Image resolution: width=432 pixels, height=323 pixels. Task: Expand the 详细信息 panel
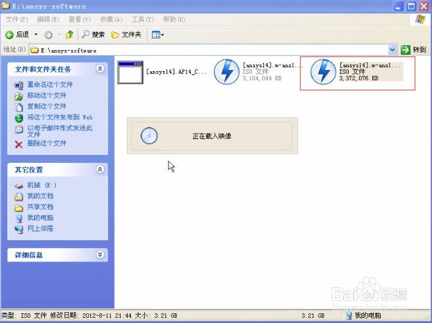point(100,254)
